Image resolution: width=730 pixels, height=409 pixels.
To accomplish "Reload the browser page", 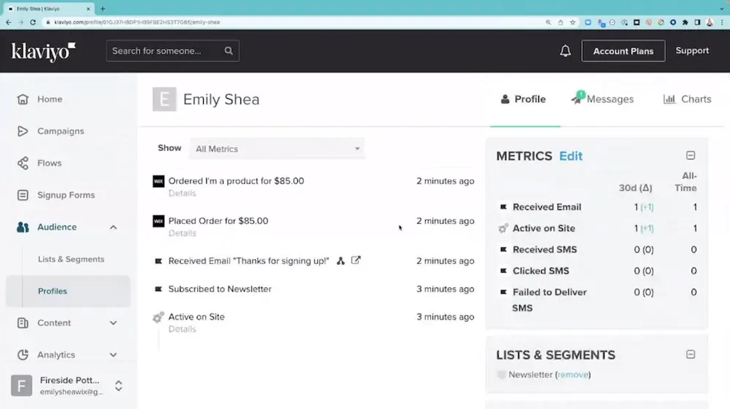I will (x=33, y=22).
